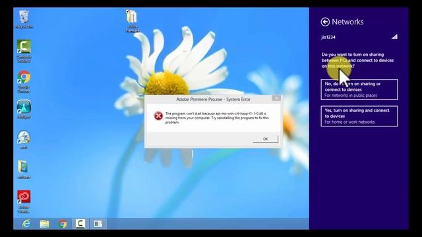Viewport: 422px width, 237px height.
Task: Select the jio1234 network name
Action: pos(328,37)
